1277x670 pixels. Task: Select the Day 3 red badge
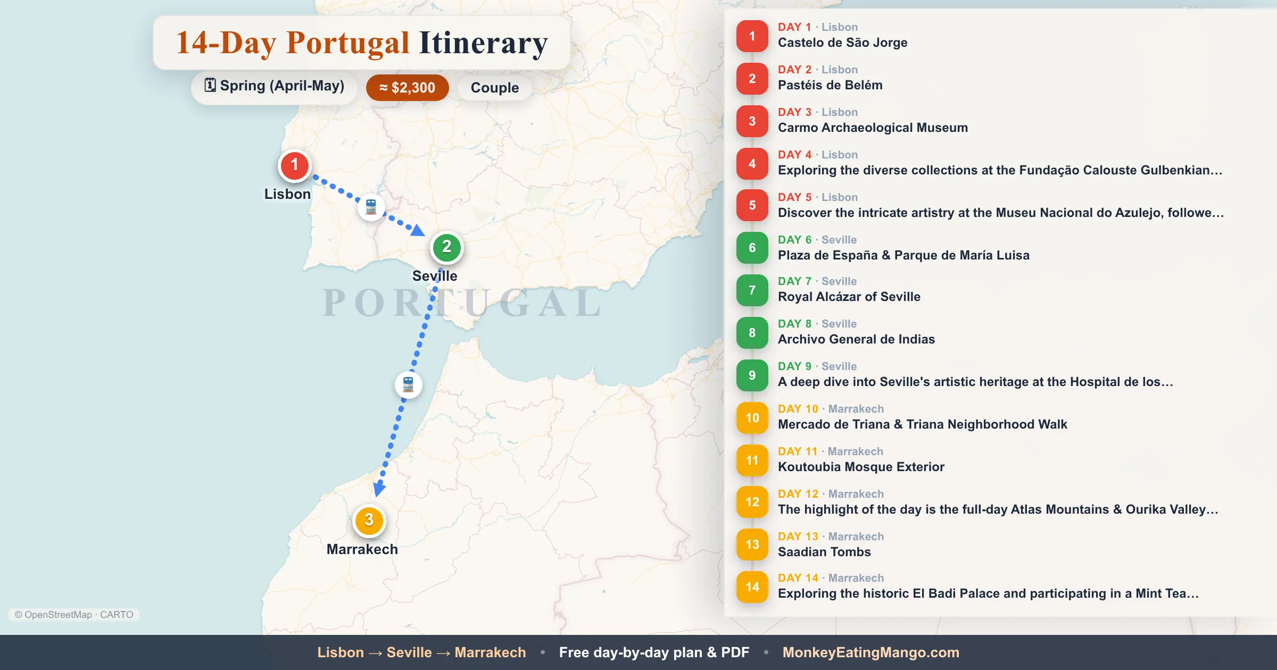coord(752,121)
